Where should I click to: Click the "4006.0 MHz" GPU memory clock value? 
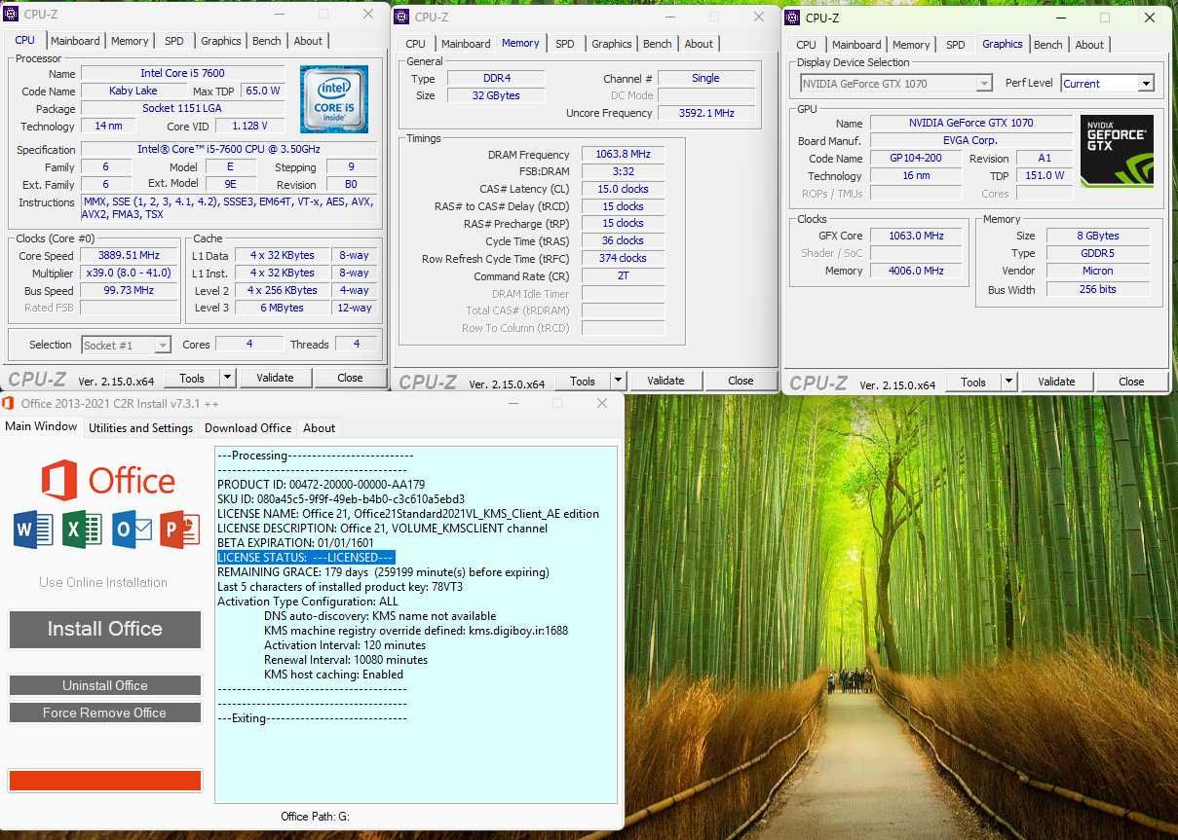click(x=917, y=272)
